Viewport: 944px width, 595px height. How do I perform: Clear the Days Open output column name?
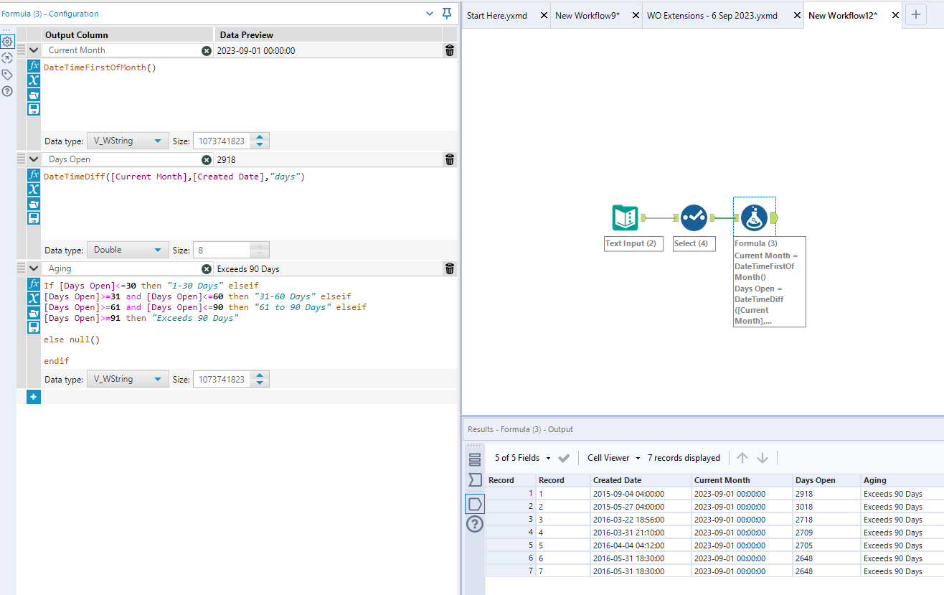click(x=207, y=159)
